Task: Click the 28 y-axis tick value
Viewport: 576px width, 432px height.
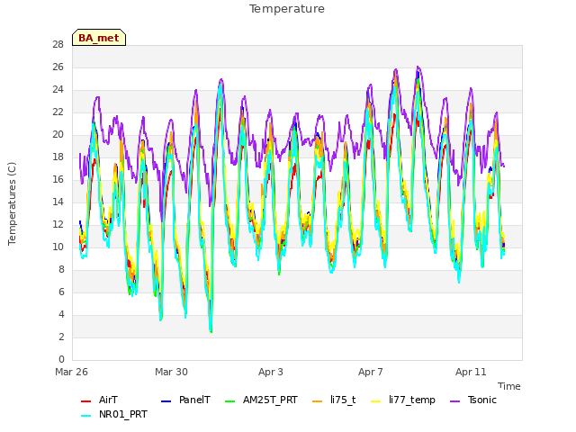Action: click(58, 45)
